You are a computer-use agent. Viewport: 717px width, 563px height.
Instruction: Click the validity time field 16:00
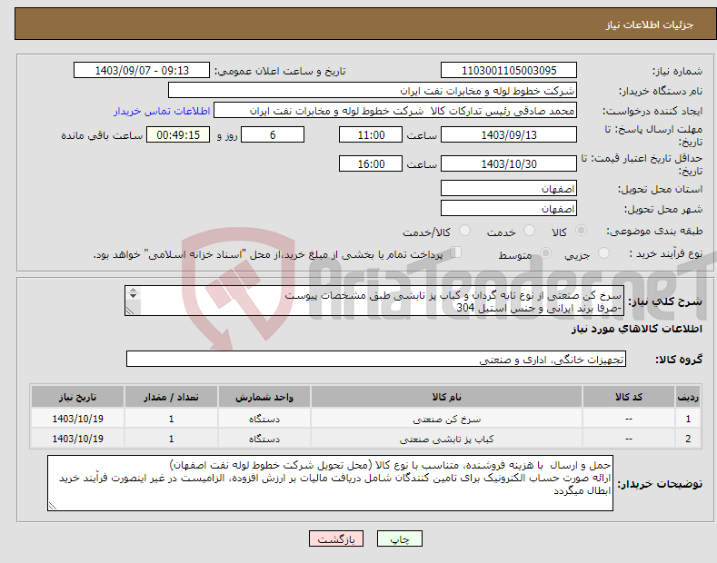pos(371,163)
